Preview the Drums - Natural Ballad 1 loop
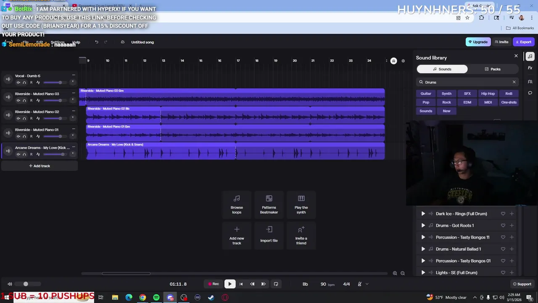This screenshot has height=303, width=538. tap(423, 249)
